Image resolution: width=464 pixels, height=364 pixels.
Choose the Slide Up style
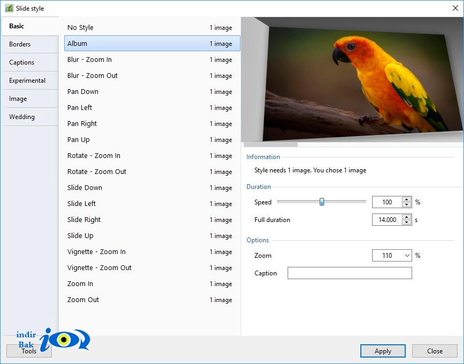[x=152, y=235]
